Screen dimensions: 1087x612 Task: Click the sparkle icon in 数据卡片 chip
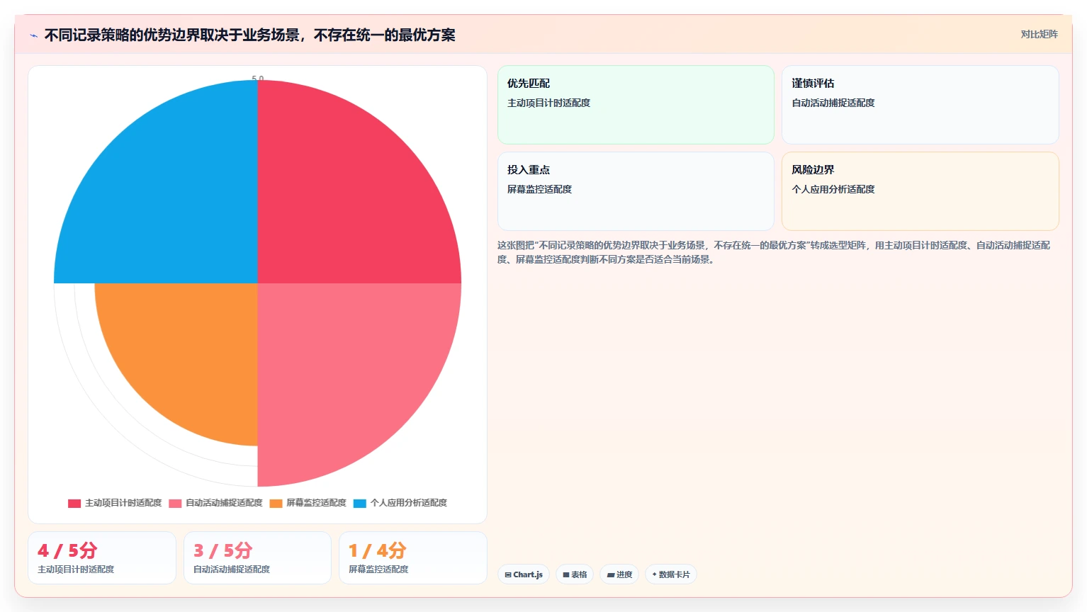point(654,574)
